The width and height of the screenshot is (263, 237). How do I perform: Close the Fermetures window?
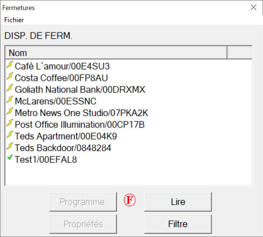coord(253,7)
